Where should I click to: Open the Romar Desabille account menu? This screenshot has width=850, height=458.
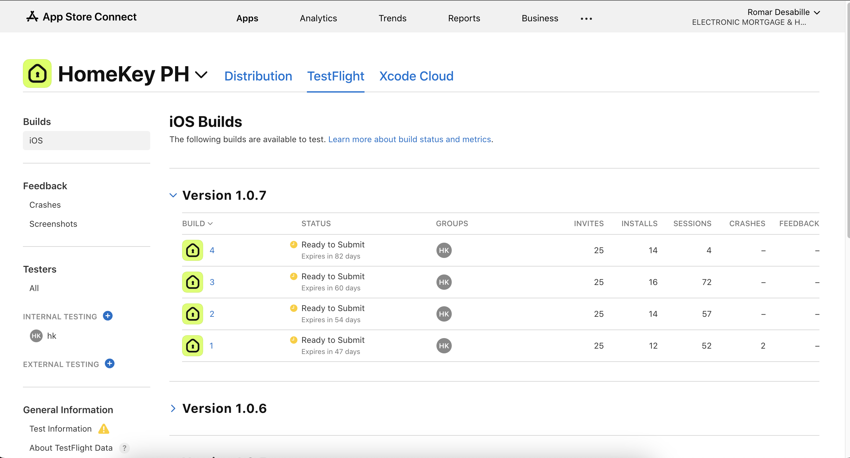(x=783, y=12)
